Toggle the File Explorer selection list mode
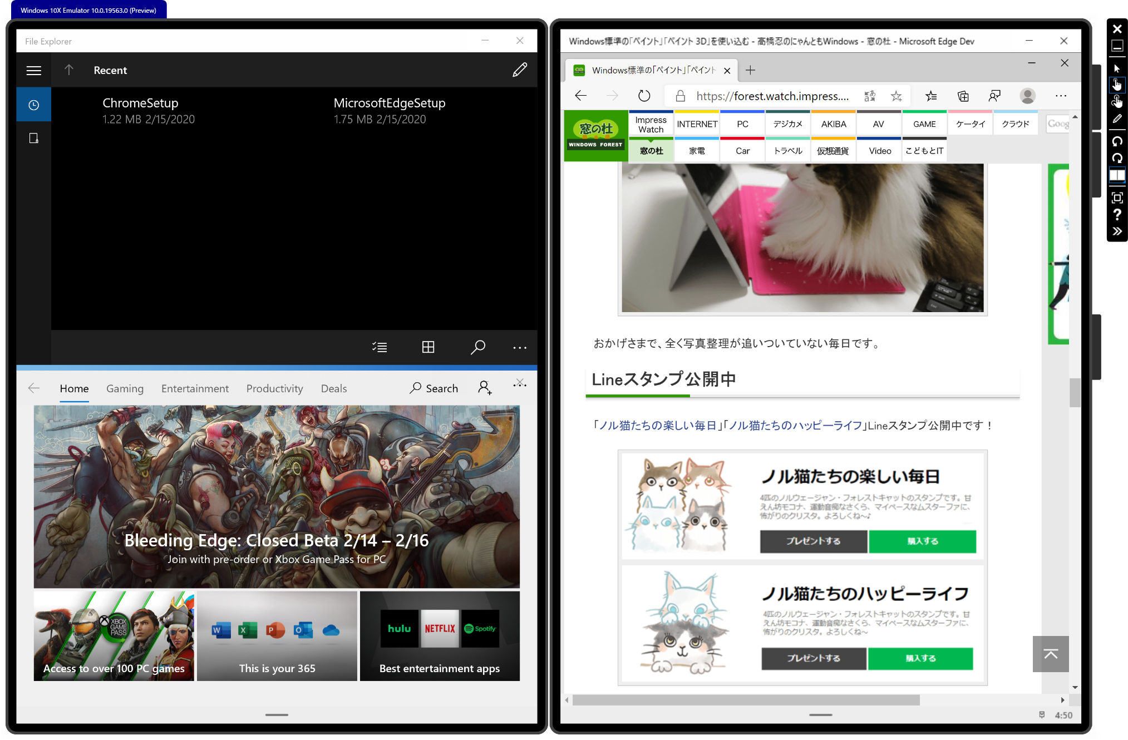The image size is (1128, 740). tap(380, 347)
